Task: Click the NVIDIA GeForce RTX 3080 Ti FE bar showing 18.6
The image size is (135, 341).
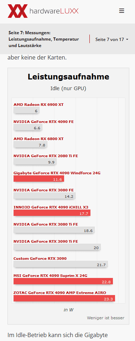Action: [x=54, y=230]
